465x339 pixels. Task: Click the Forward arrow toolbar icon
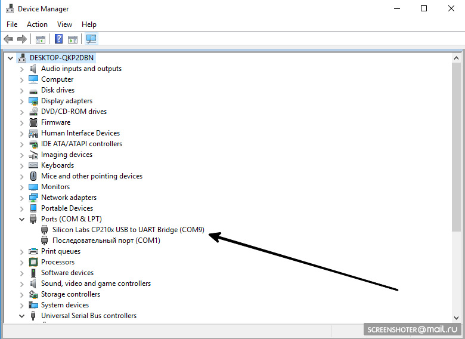[22, 39]
